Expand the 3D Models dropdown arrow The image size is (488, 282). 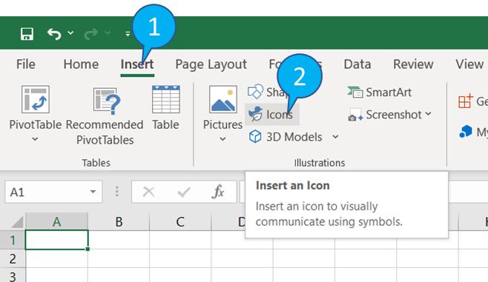point(335,137)
